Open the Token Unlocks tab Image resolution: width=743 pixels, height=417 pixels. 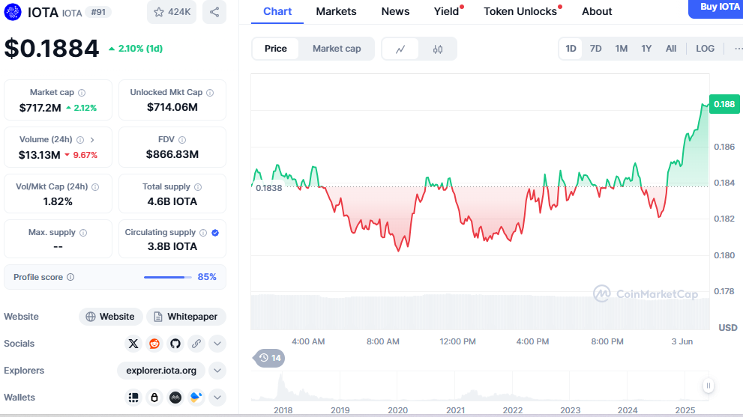tap(522, 11)
